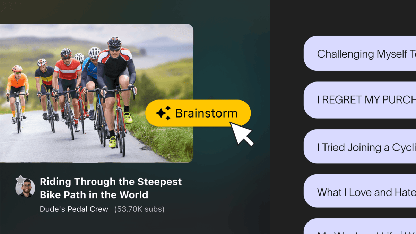The image size is (416, 234).
Task: Click the gray star badge on avatar
Action: [21, 180]
